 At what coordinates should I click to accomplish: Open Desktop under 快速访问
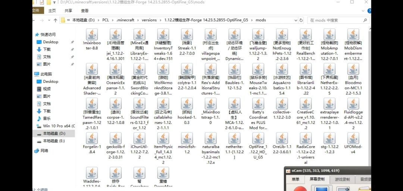click(x=50, y=42)
